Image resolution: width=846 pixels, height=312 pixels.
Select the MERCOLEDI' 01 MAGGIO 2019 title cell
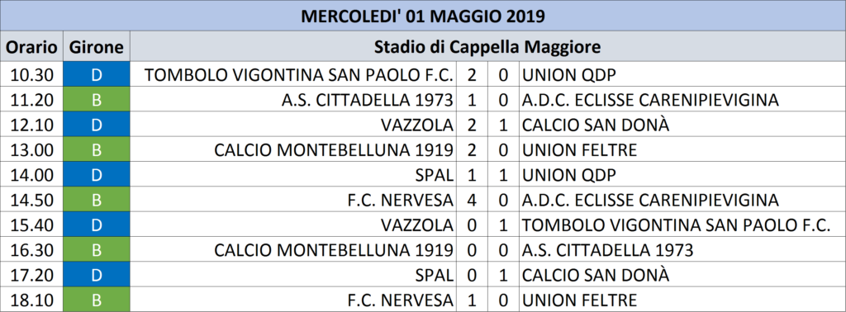click(x=423, y=16)
